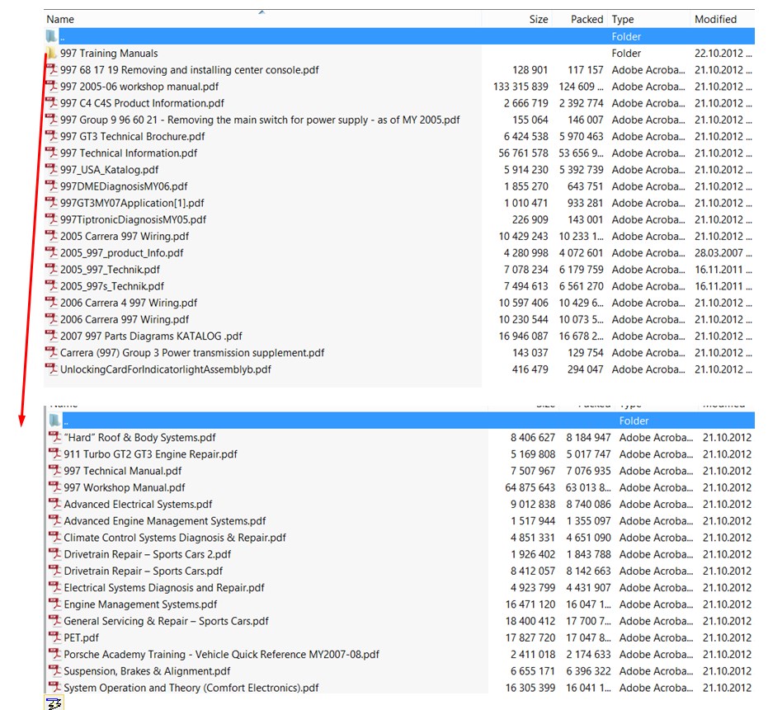Sort the upper list by the Name column
The width and height of the screenshot is (768, 710).
[x=60, y=19]
